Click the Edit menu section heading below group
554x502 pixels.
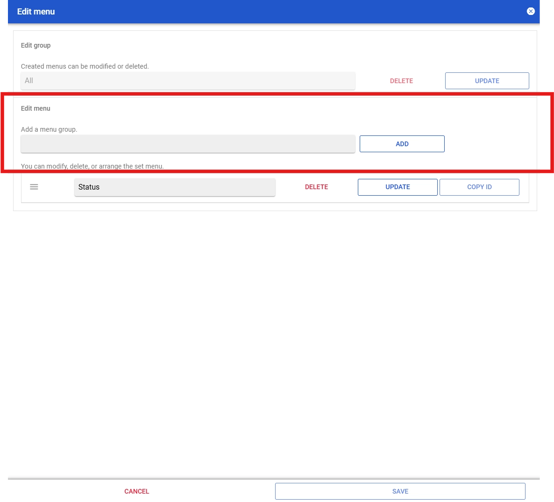(36, 108)
